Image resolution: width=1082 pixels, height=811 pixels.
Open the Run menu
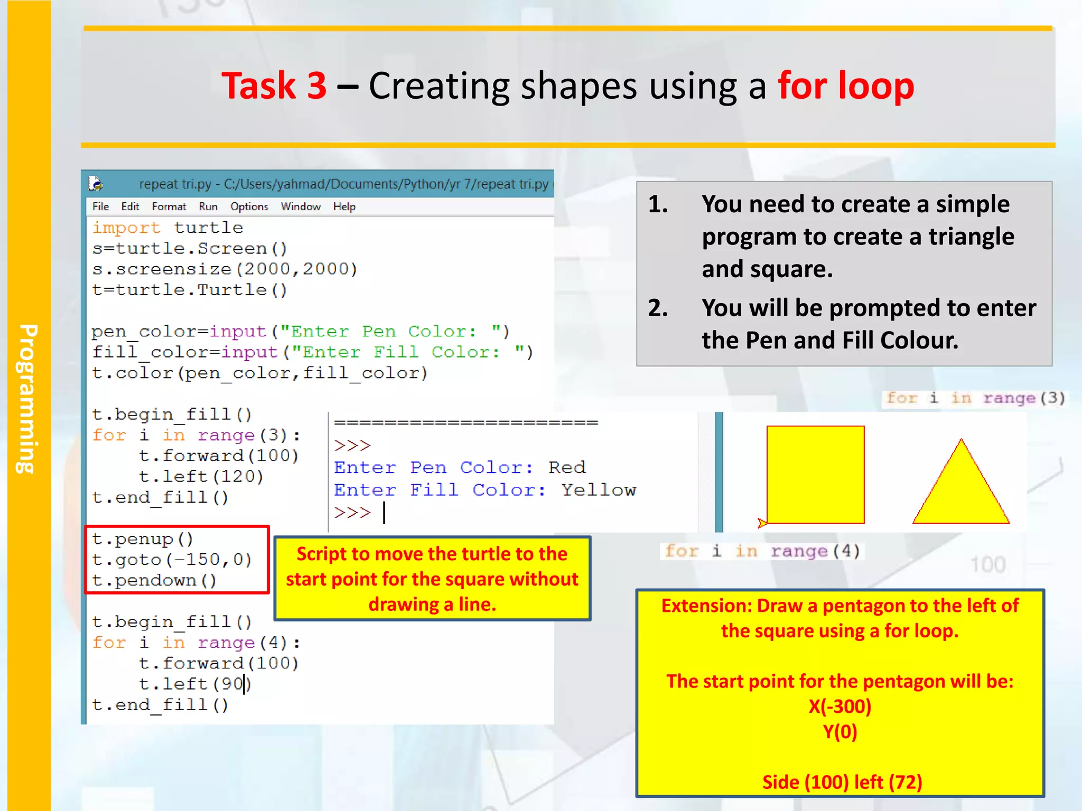pos(208,206)
